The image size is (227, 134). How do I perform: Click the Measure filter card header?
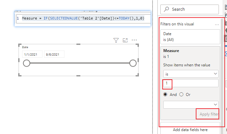tap(190, 54)
